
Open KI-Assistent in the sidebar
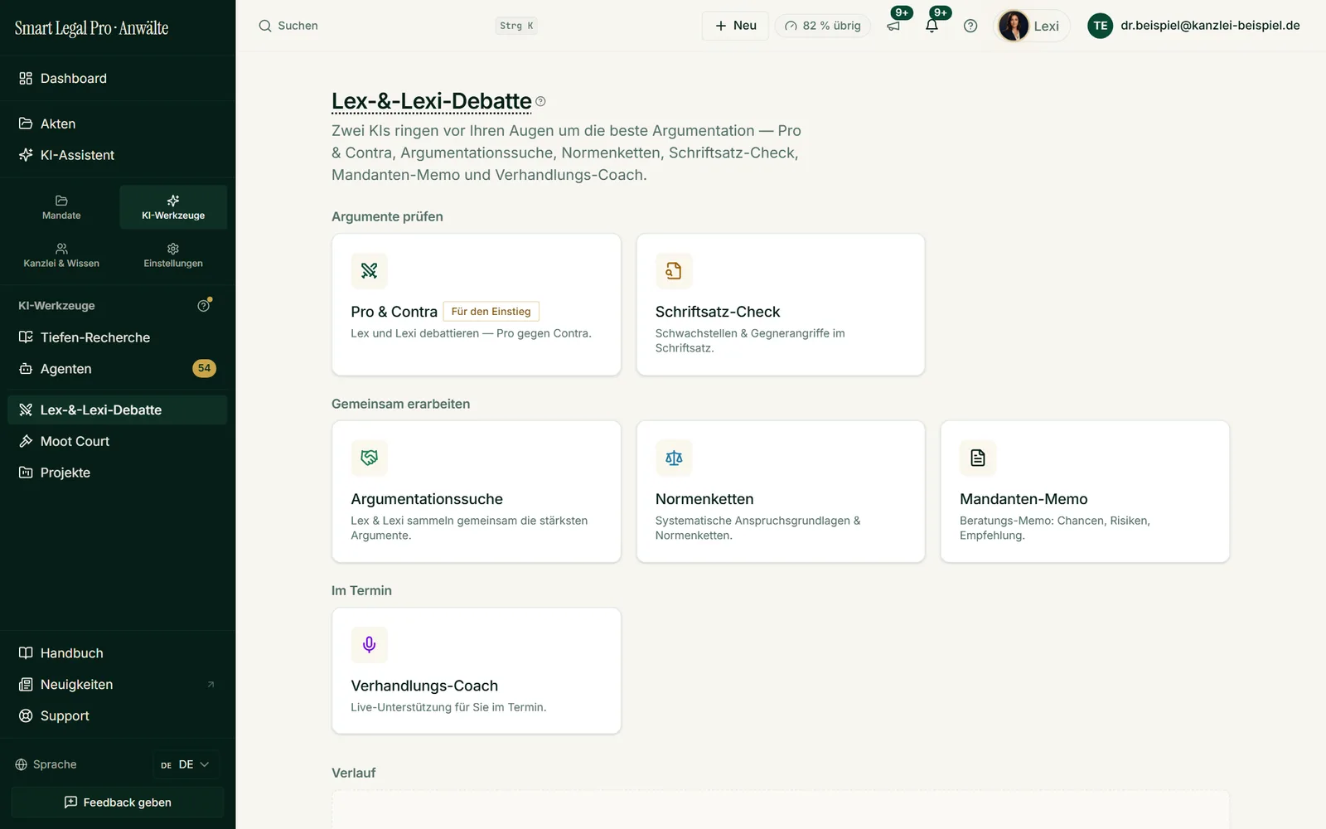click(118, 155)
